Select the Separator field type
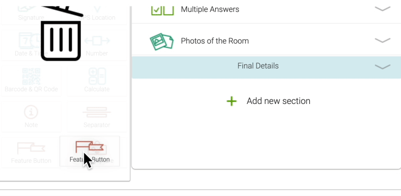401x196 pixels. (x=97, y=117)
